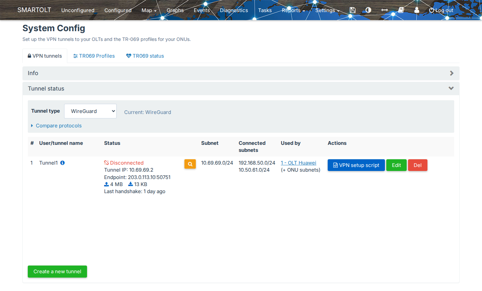Viewport: 482px width, 291px height.
Task: Click the SMARTOLT brand logo
Action: [34, 10]
